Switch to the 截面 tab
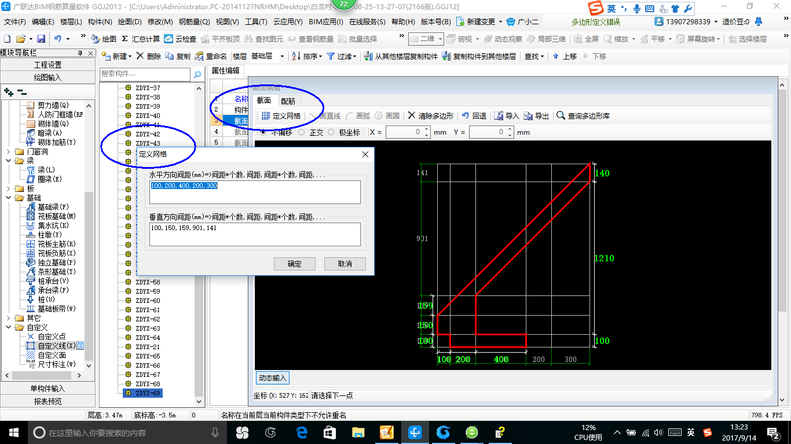The image size is (791, 444). point(264,101)
